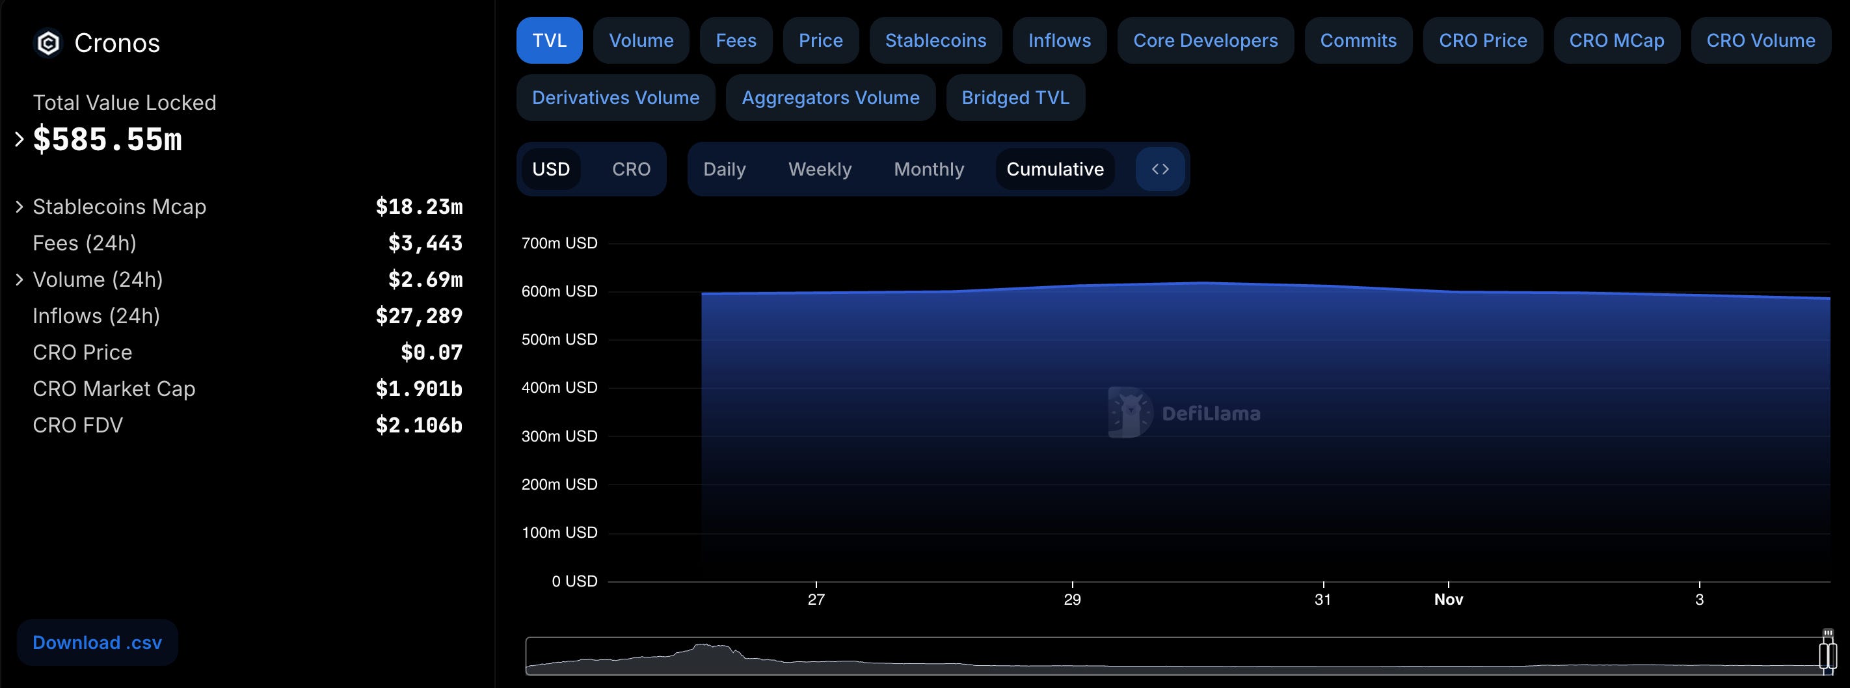The image size is (1850, 688).
Task: Toggle the Inflows chart series
Action: click(x=1059, y=40)
